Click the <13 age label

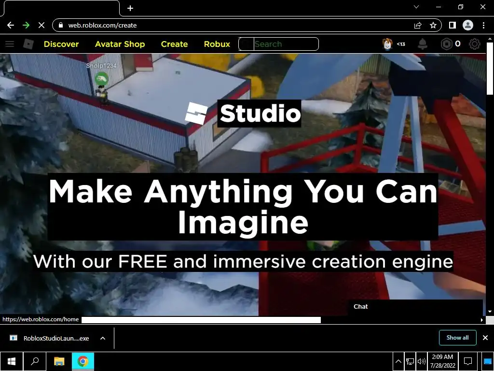(x=401, y=44)
